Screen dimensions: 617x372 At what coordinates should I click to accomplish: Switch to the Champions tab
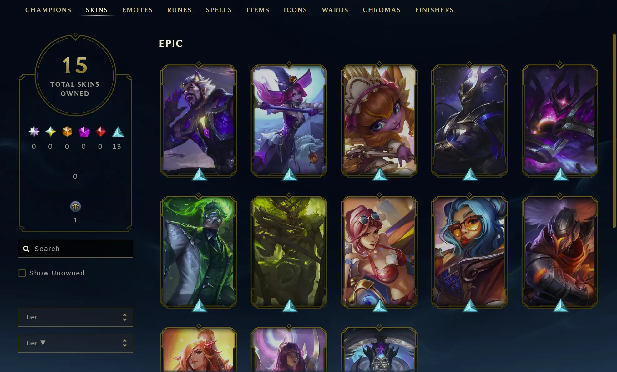click(48, 10)
